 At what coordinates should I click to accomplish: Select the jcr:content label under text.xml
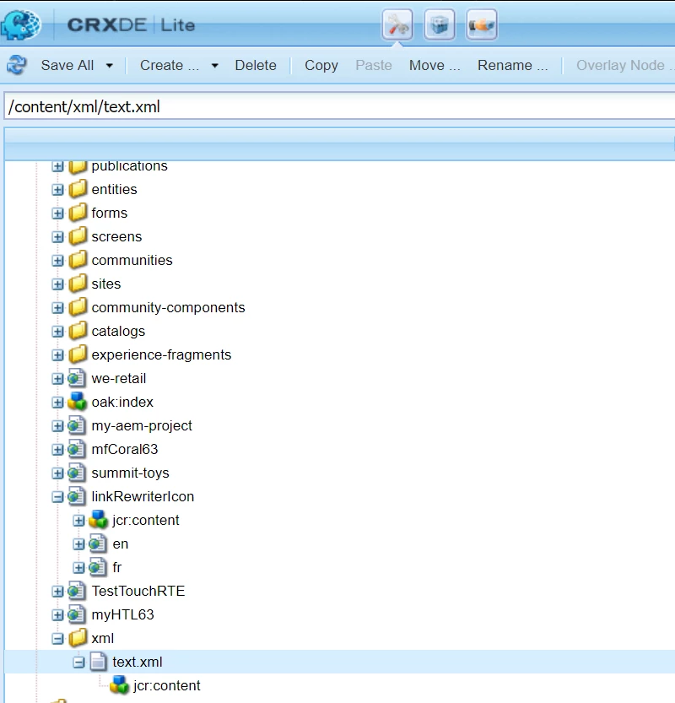[x=167, y=685]
